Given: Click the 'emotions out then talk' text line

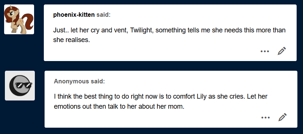Looking at the screenshot, I should coord(119,106).
